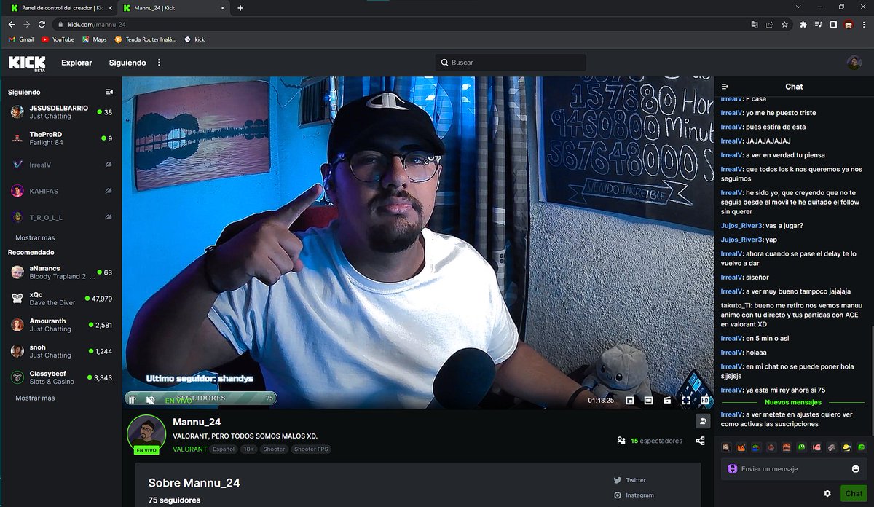Enter fullscreen on the video player
The height and width of the screenshot is (507, 874).
coord(686,400)
